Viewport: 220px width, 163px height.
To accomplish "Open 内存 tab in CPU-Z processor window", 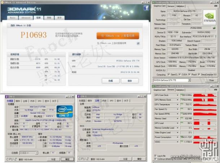I will pos(32,101).
